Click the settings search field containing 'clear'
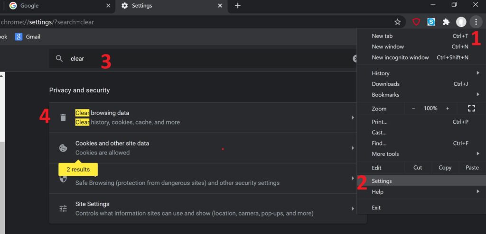 tap(204, 59)
